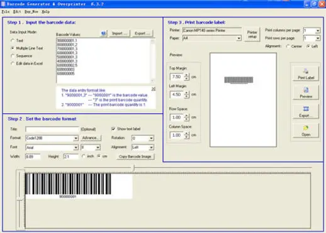326x233 pixels.
Task: Open the barcode Format dropdown
Action: pos(76,138)
